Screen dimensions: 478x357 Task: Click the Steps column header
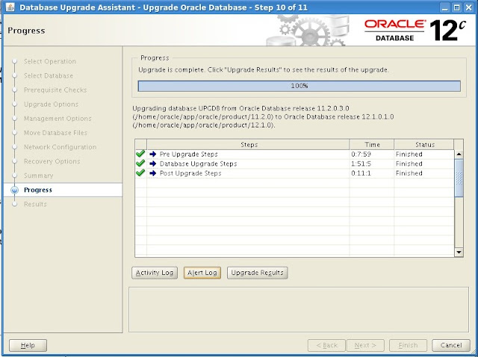[x=248, y=145]
